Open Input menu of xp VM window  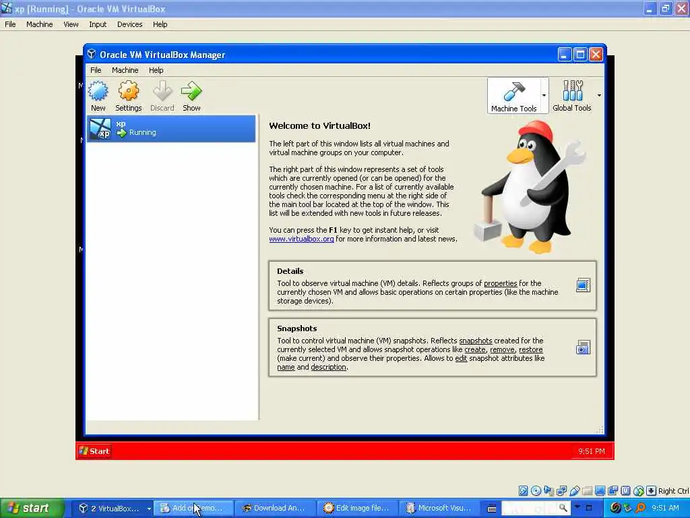(98, 24)
